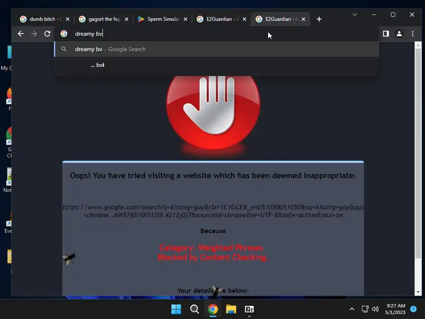
Task: Click the Google icon in address bar
Action: [64, 34]
